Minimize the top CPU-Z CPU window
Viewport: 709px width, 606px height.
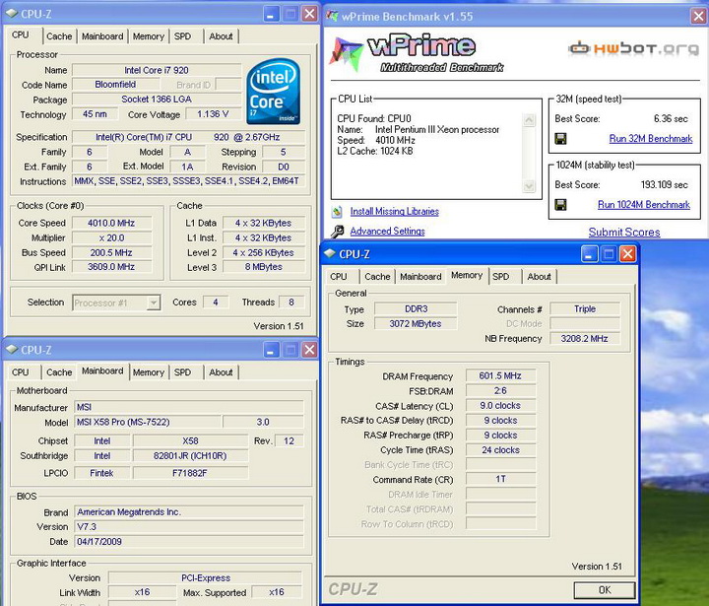coord(271,14)
